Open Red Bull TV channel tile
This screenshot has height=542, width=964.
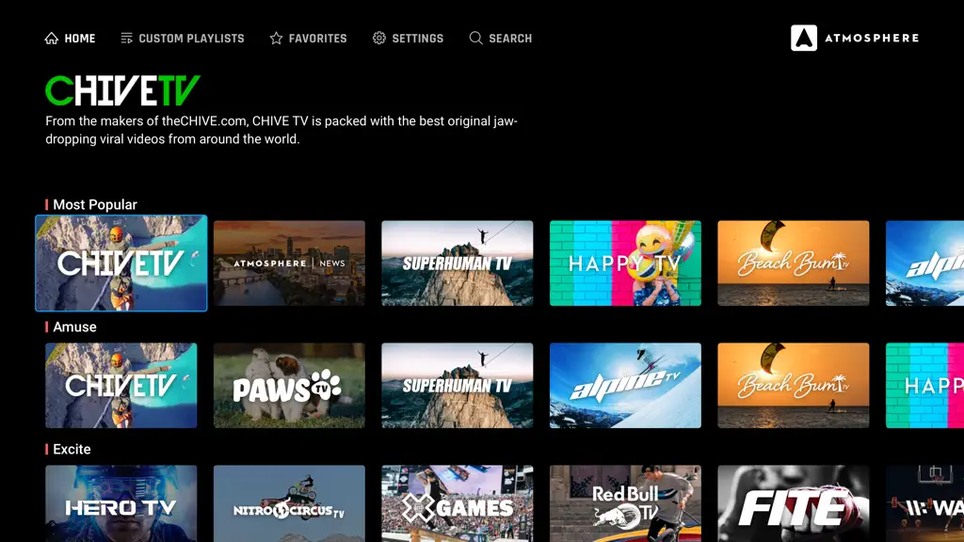pyautogui.click(x=625, y=503)
